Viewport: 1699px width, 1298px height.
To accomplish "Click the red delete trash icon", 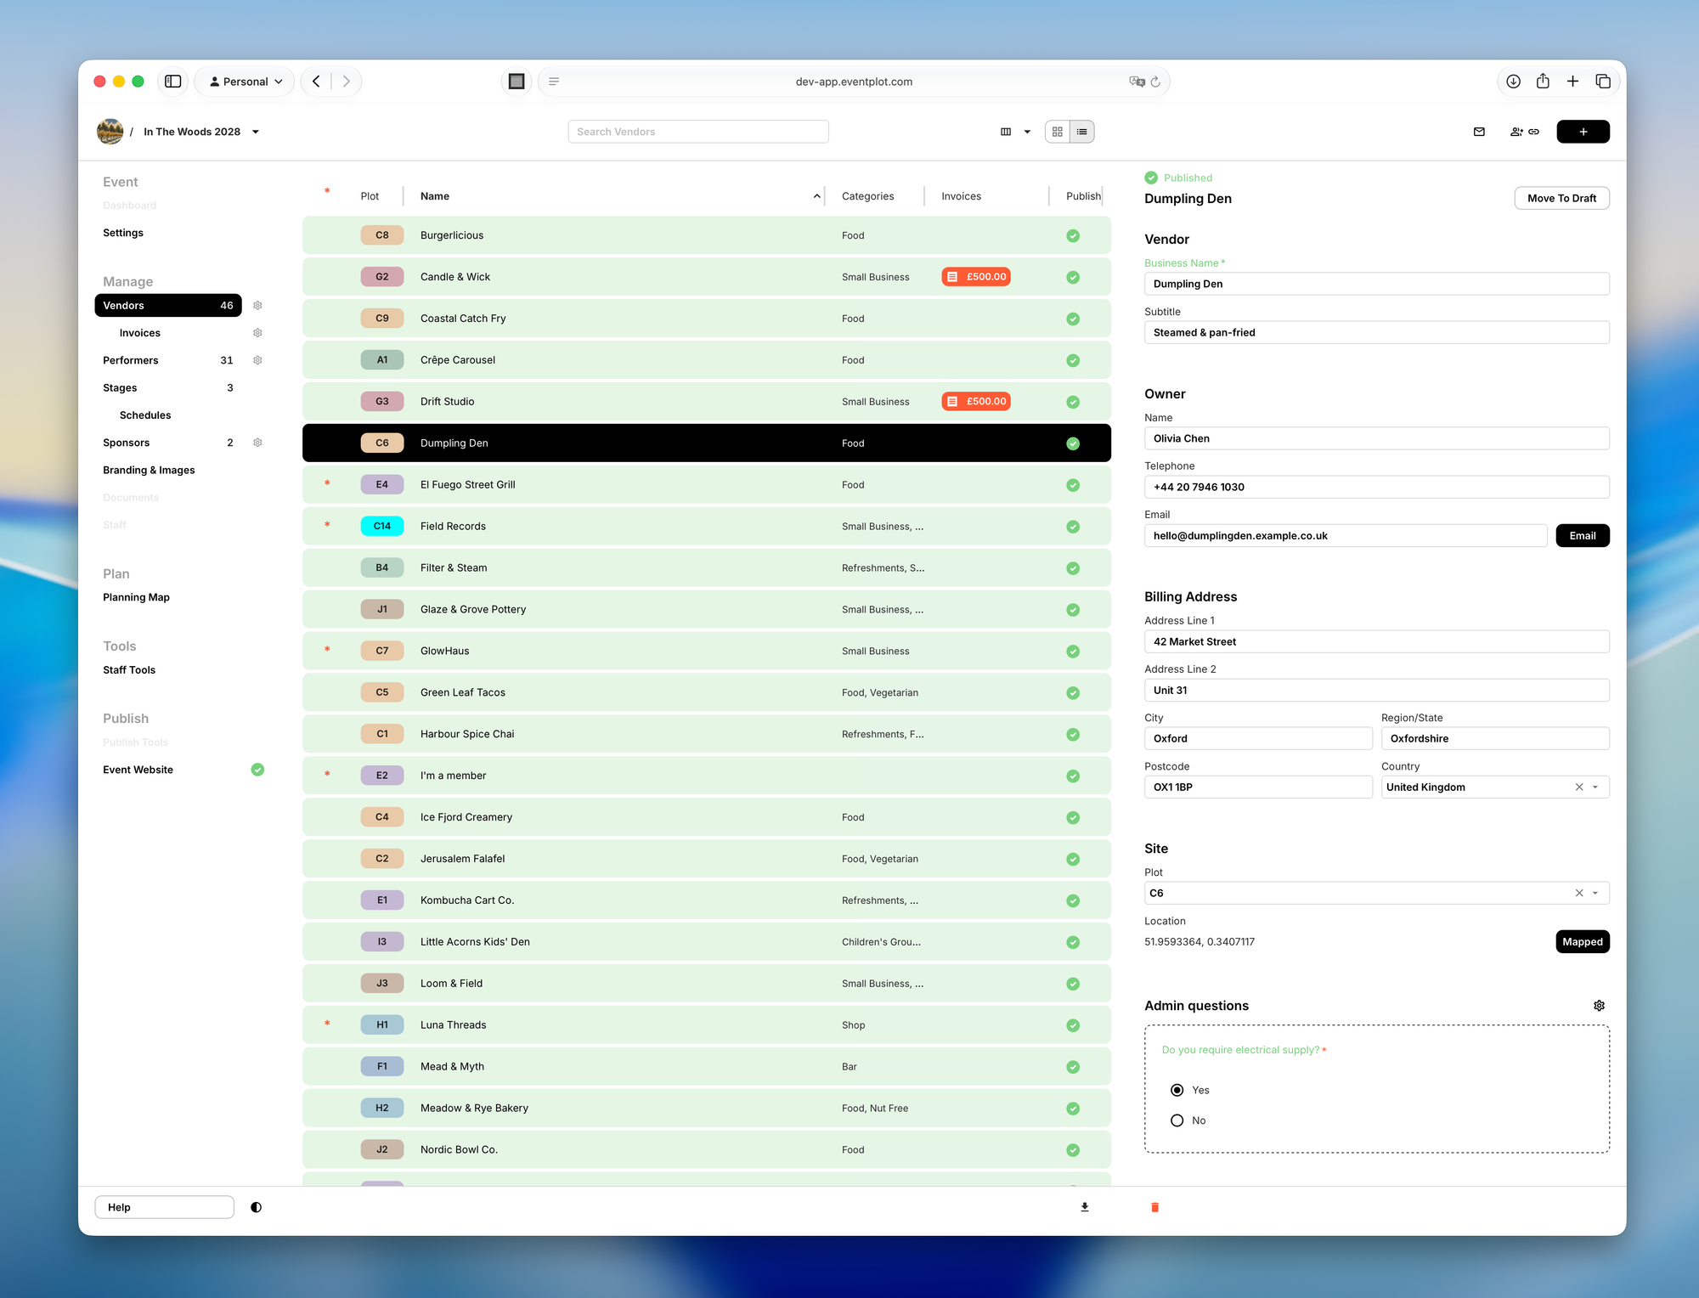I will 1154,1207.
